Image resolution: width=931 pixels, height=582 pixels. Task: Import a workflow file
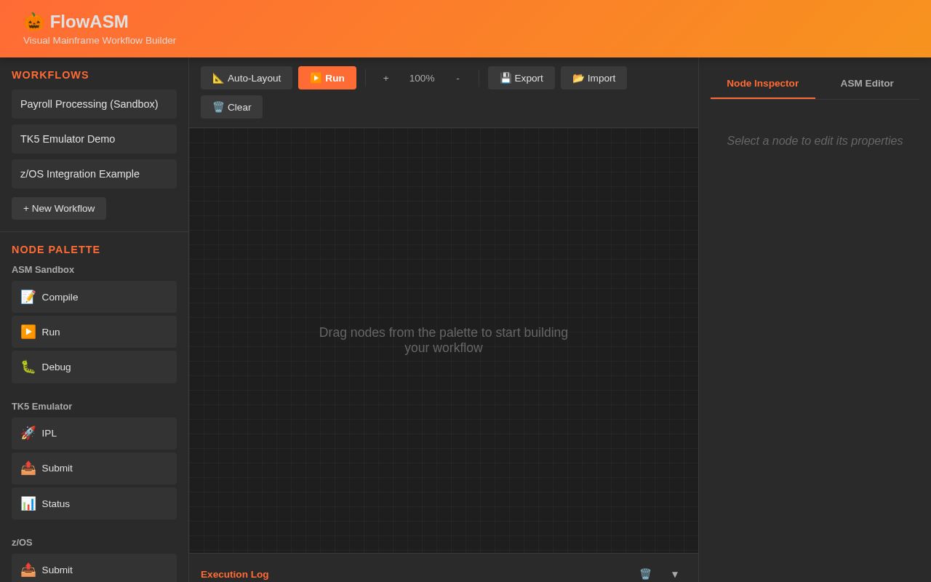[x=594, y=78]
